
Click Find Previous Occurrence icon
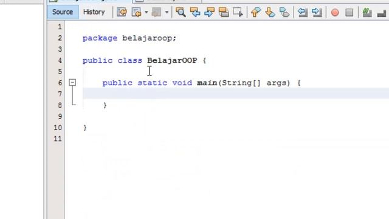coord(195,12)
